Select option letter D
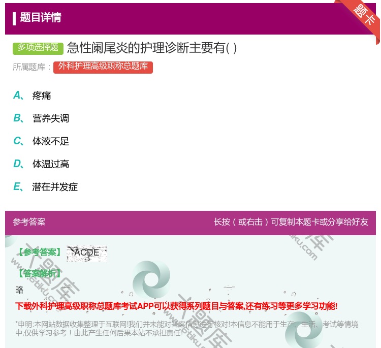 tap(18, 164)
